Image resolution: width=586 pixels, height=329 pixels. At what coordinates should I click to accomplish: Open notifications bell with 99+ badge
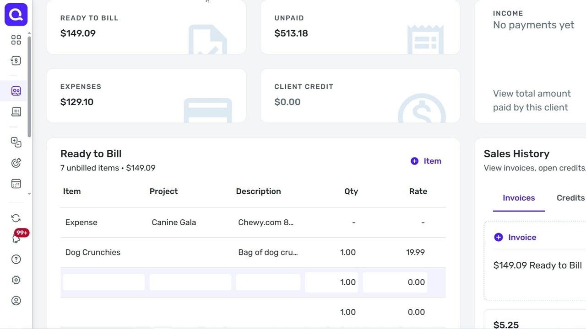(16, 237)
